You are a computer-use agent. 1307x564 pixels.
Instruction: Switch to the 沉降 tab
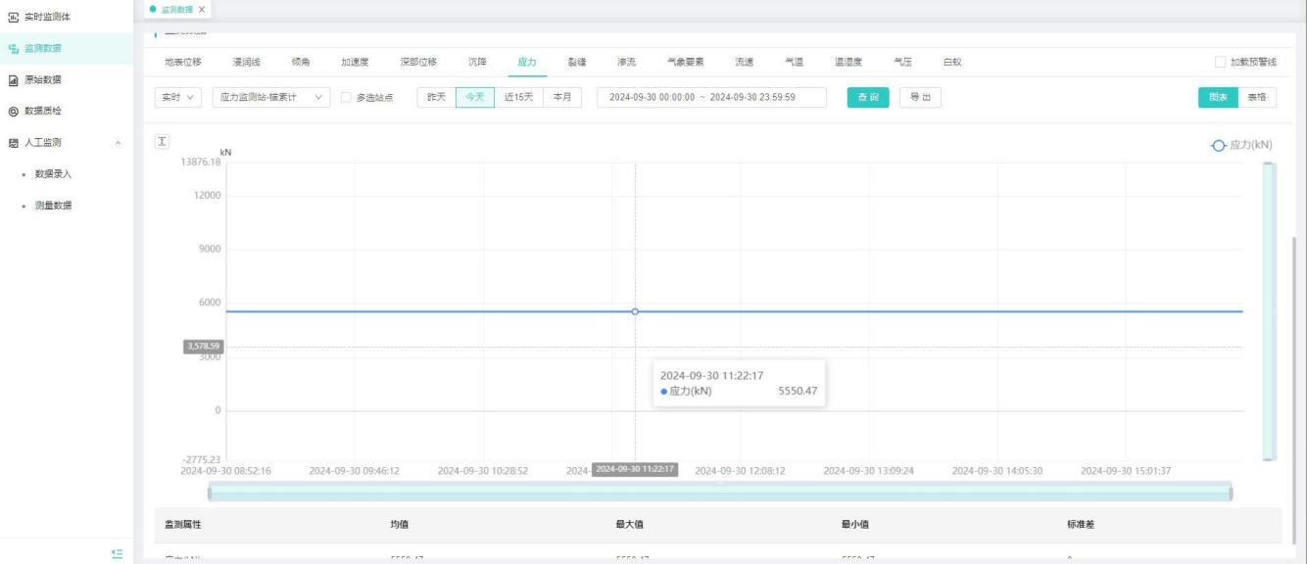pos(477,63)
